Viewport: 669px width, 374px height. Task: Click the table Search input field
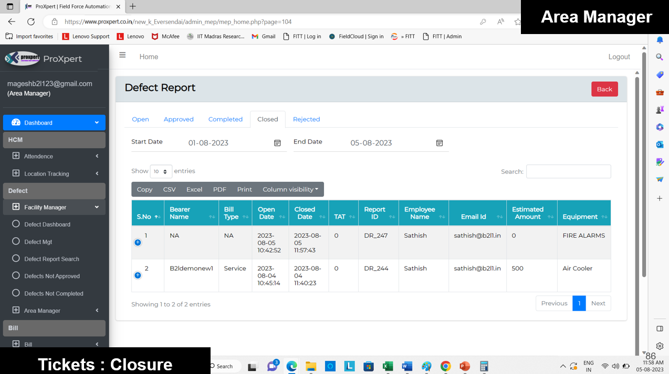[568, 171]
